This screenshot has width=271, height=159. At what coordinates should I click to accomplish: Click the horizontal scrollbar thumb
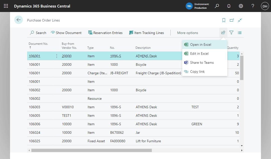coord(91,150)
